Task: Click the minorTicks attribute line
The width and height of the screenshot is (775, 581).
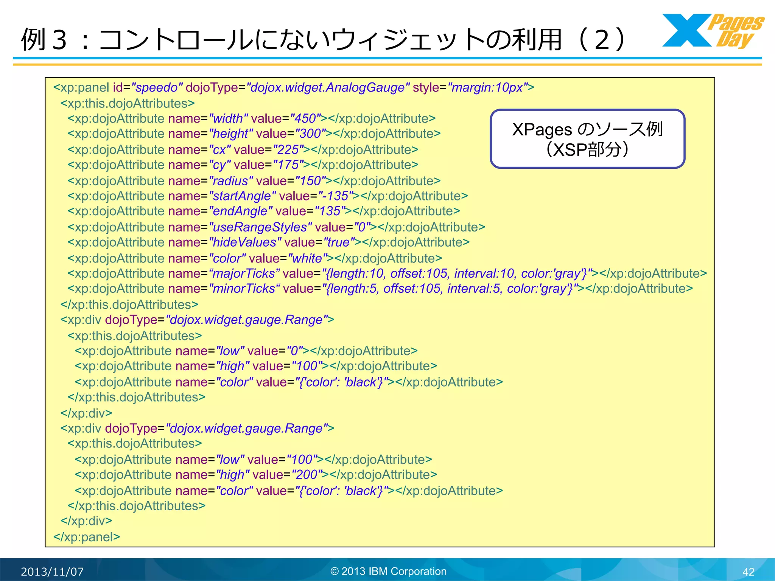Action: pyautogui.click(x=380, y=289)
